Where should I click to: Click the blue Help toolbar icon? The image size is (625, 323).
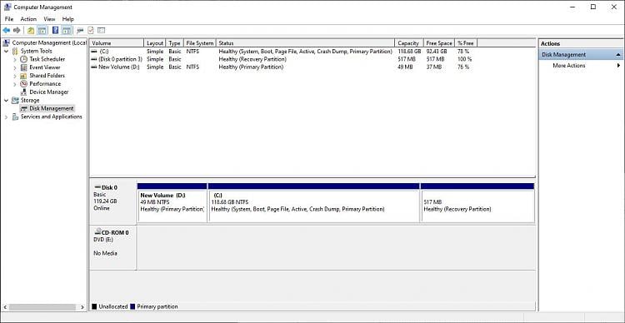click(x=55, y=30)
